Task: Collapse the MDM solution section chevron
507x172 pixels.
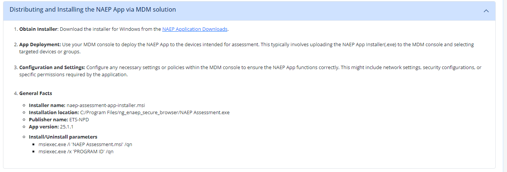Action: pos(487,11)
